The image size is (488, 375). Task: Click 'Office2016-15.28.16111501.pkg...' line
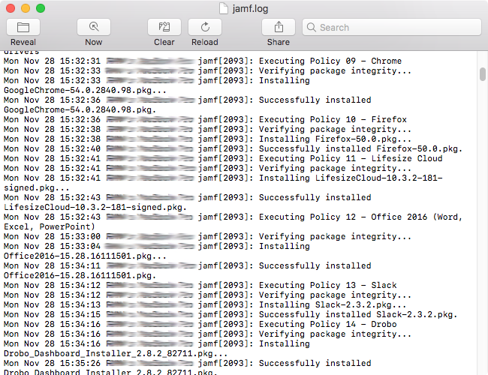pos(85,256)
